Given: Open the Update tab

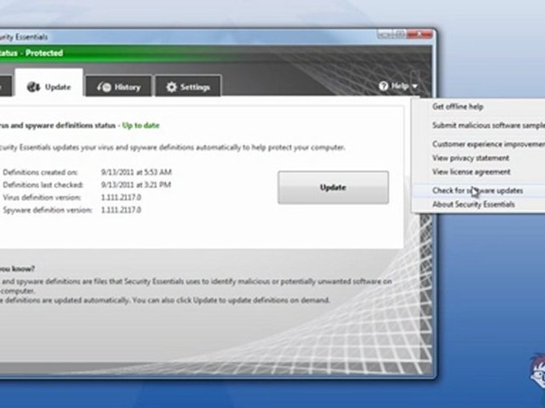Looking at the screenshot, I should pos(49,83).
